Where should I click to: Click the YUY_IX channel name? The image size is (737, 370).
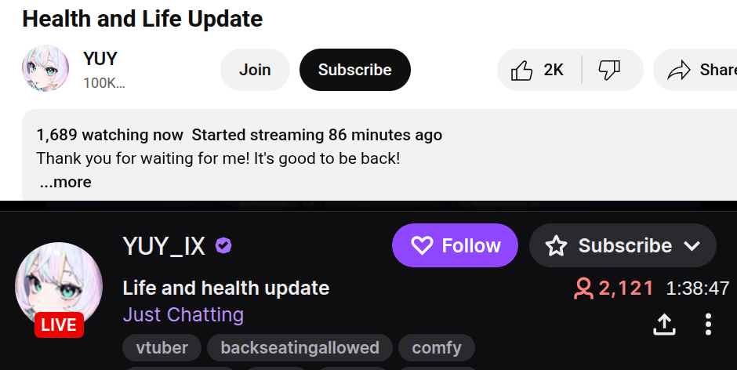[164, 246]
